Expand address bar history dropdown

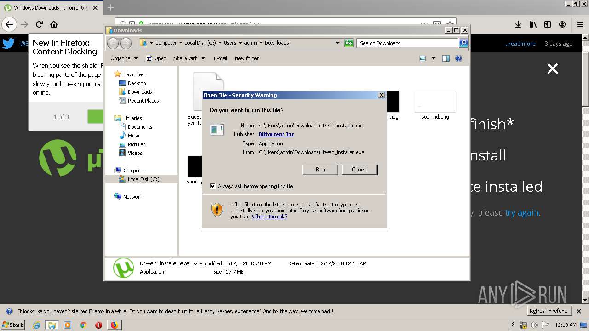tap(337, 43)
